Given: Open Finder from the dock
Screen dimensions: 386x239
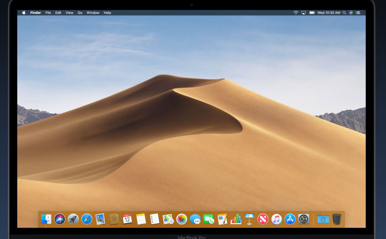Looking at the screenshot, I should click(46, 219).
